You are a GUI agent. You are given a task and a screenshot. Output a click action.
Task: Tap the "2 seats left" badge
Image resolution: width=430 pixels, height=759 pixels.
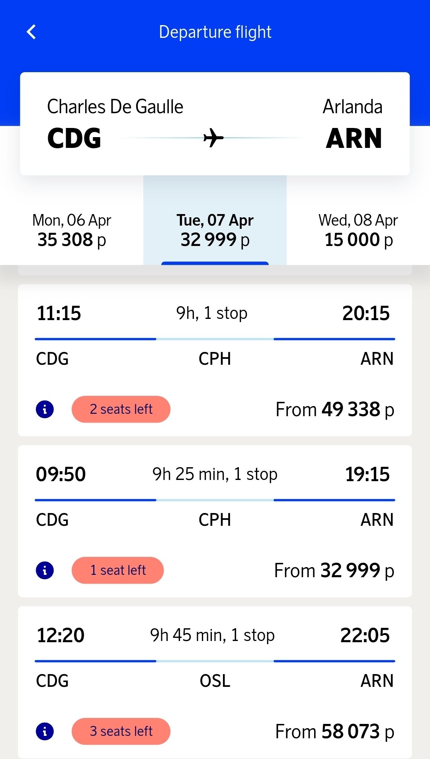(x=121, y=409)
